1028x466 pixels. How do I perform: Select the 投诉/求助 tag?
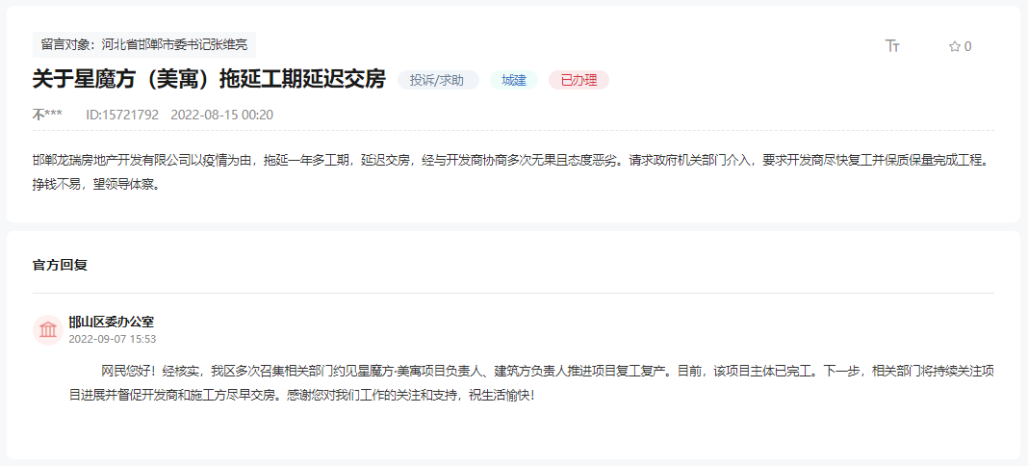(x=437, y=80)
